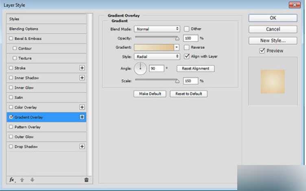
Task: Enable the Dither checkbox
Action: click(186, 29)
